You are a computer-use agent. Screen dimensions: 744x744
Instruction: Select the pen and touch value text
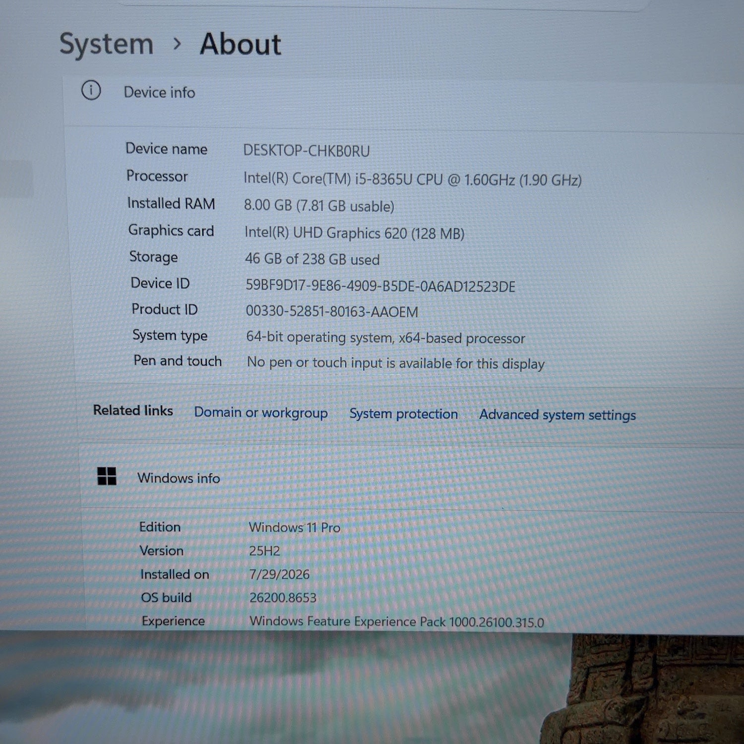click(396, 363)
